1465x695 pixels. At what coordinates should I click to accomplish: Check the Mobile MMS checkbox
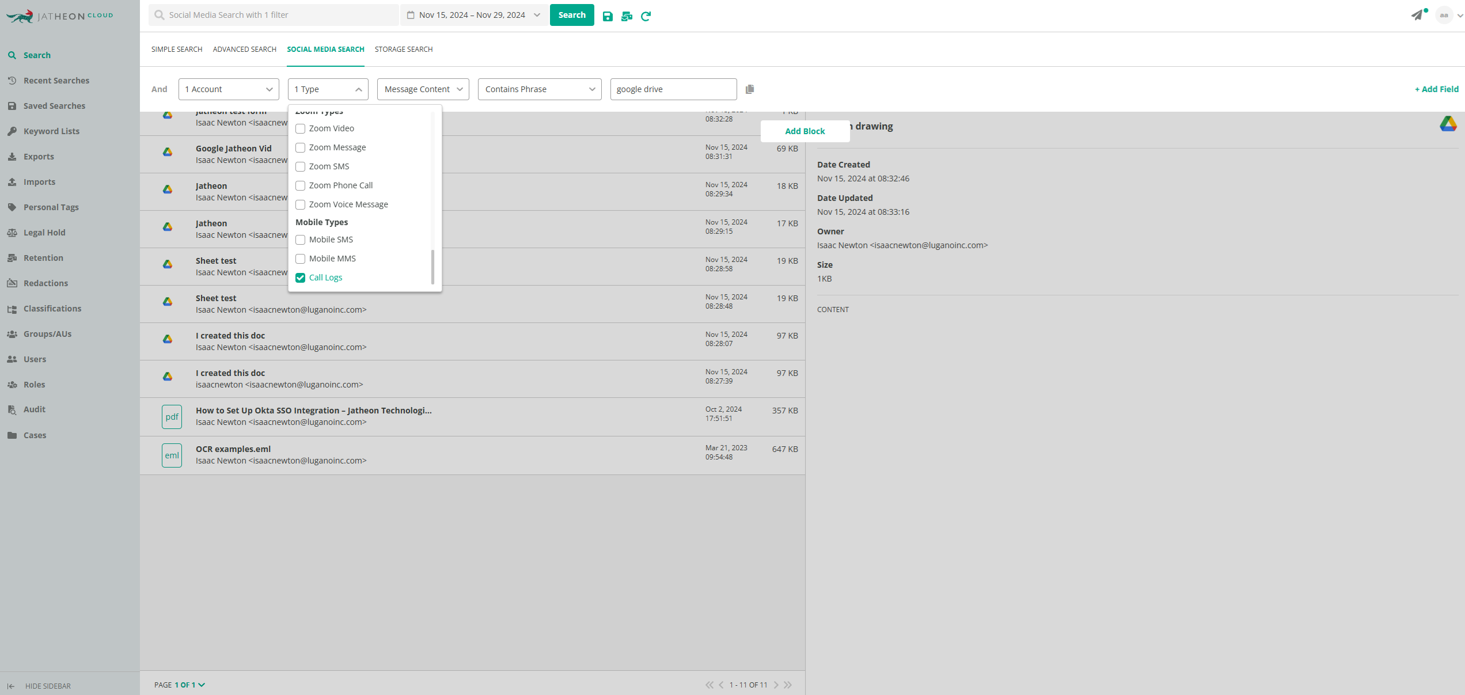click(300, 259)
